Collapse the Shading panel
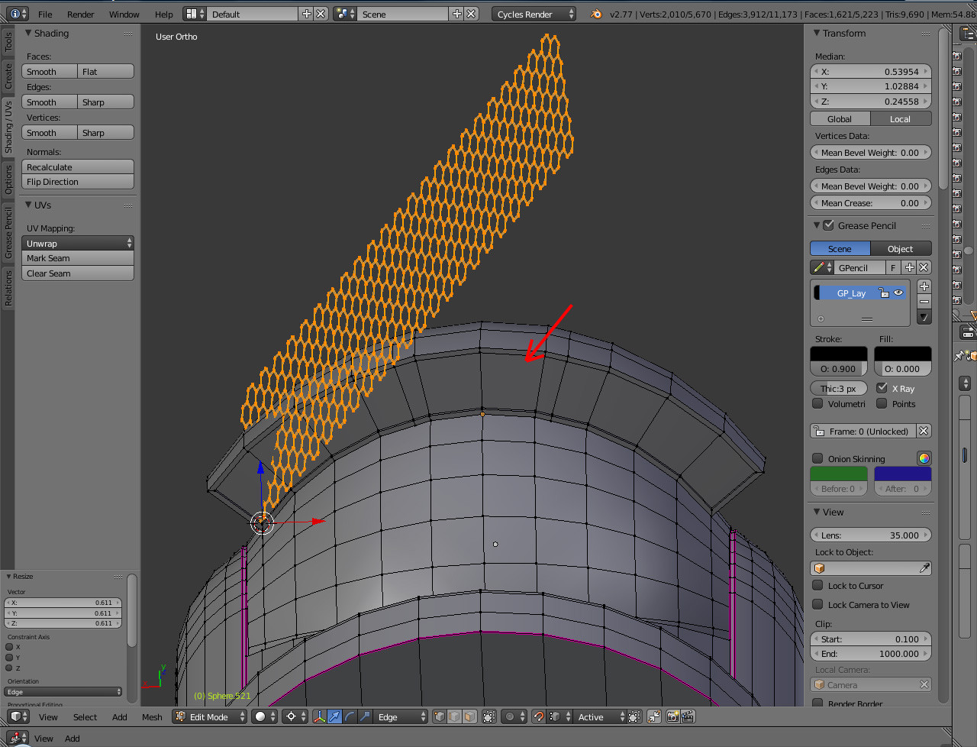 pyautogui.click(x=28, y=33)
